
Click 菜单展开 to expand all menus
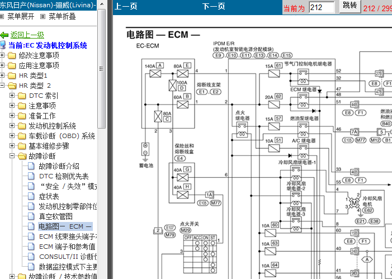coord(21,17)
